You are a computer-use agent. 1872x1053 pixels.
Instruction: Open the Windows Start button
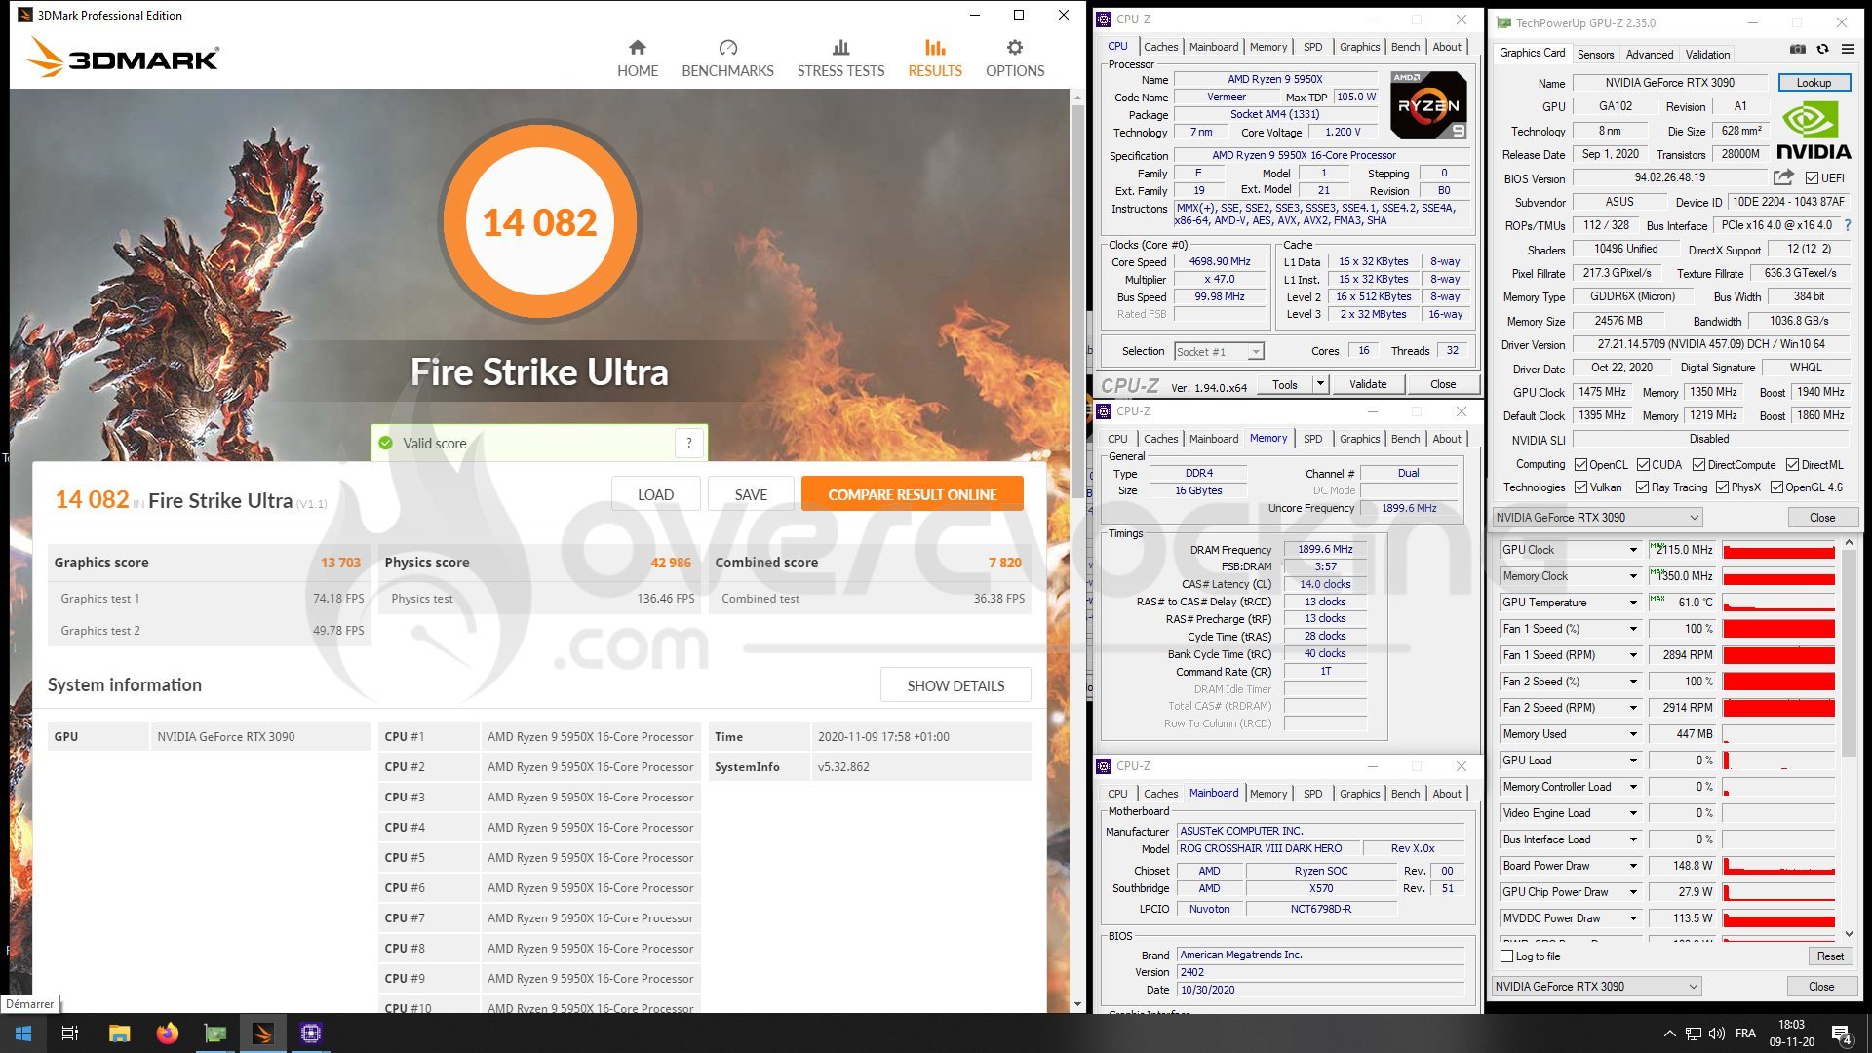23,1033
